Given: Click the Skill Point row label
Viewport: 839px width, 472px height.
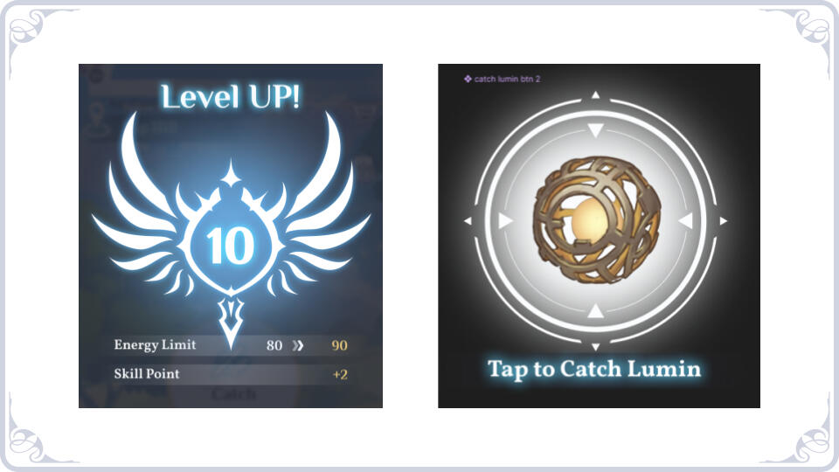Looking at the screenshot, I should tap(147, 373).
